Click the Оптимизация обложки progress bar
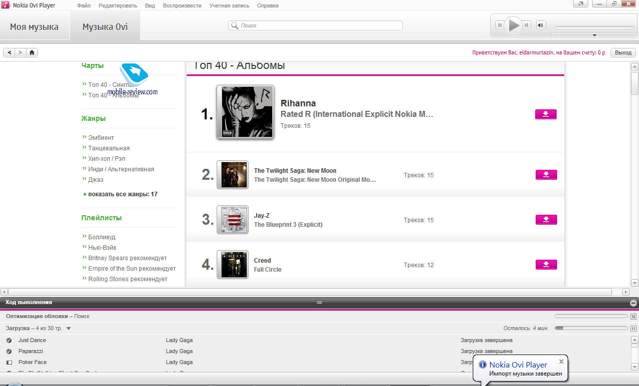 (x=591, y=317)
